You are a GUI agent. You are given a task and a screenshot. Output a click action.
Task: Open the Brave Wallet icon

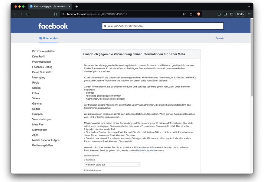click(232, 14)
